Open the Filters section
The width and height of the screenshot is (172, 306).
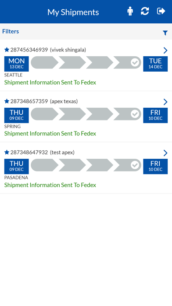[x=11, y=31]
